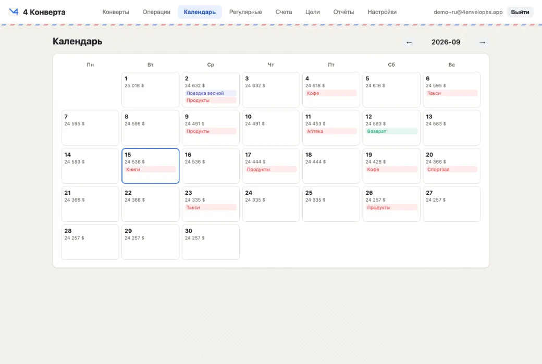Select day 3 calendar cell
542x364 pixels.
[270, 90]
